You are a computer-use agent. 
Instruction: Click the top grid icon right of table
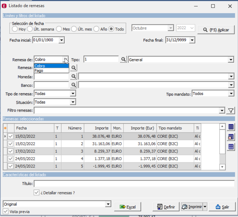(231, 127)
